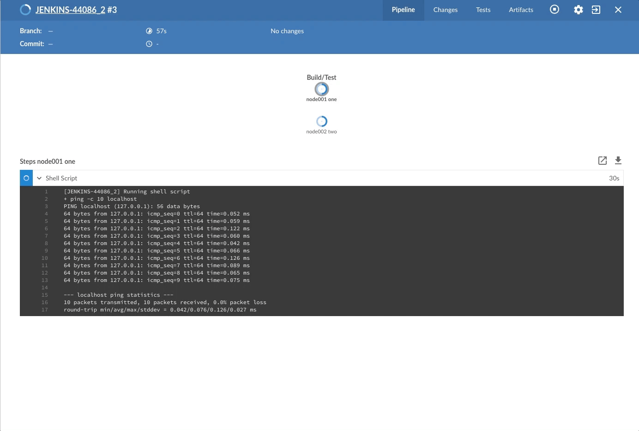
Task: Open the Tests tab
Action: coord(483,10)
